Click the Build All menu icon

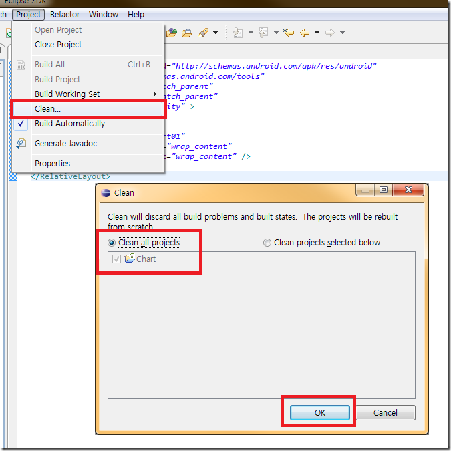pos(21,65)
